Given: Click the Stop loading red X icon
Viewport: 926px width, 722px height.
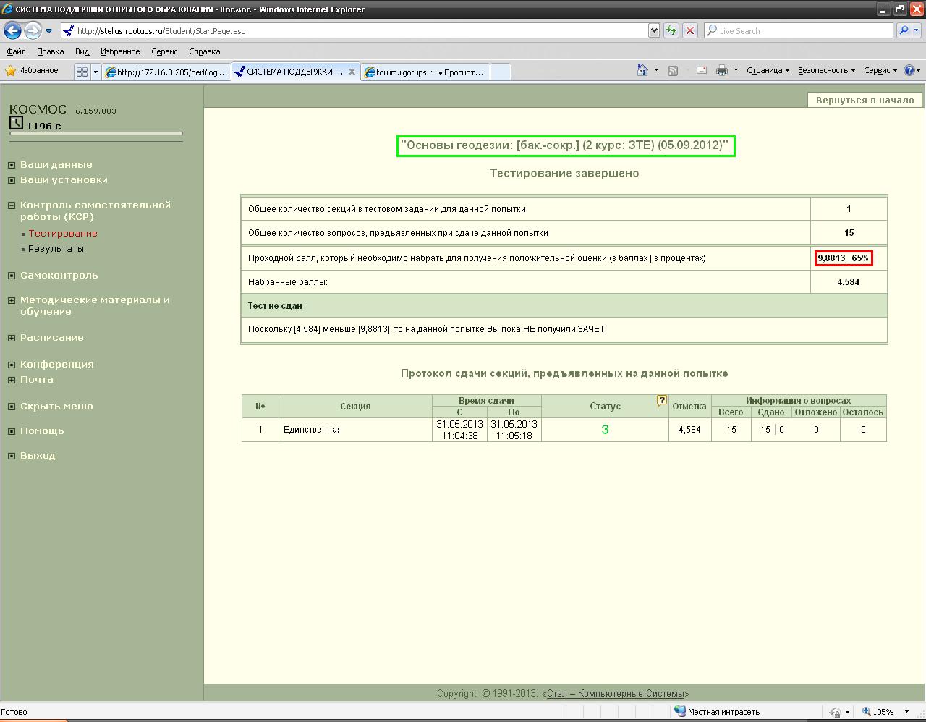Looking at the screenshot, I should (689, 30).
